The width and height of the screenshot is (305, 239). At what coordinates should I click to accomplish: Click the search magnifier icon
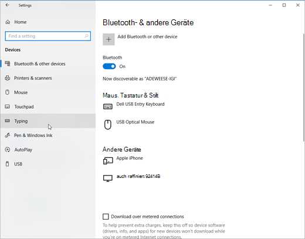[x=86, y=36]
